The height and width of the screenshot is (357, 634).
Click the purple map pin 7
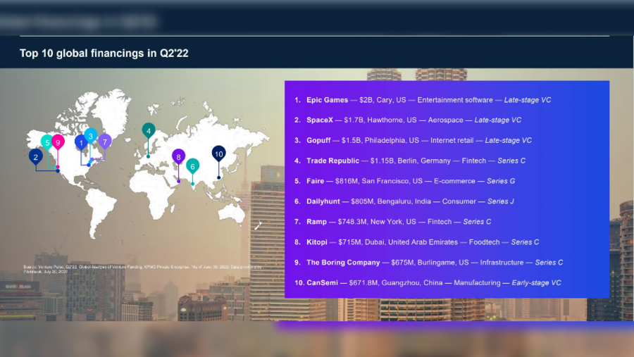coord(104,142)
